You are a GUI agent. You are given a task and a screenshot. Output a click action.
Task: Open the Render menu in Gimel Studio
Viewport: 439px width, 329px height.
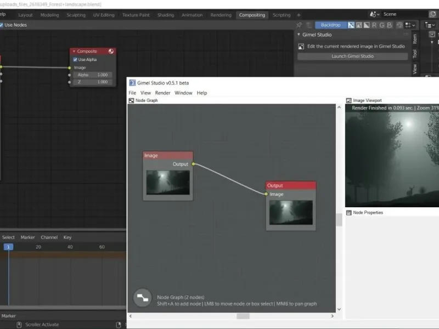[162, 93]
